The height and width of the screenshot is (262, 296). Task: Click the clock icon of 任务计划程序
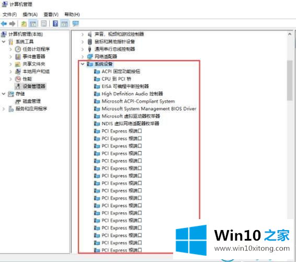pyautogui.click(x=18, y=49)
